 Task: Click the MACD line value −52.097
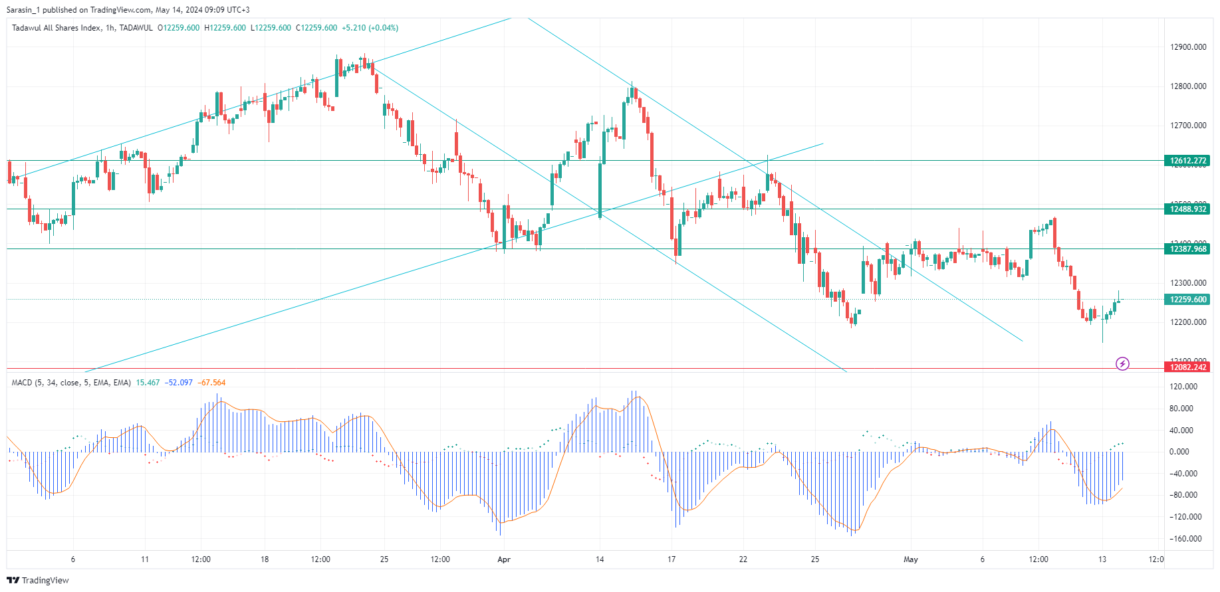(x=178, y=383)
